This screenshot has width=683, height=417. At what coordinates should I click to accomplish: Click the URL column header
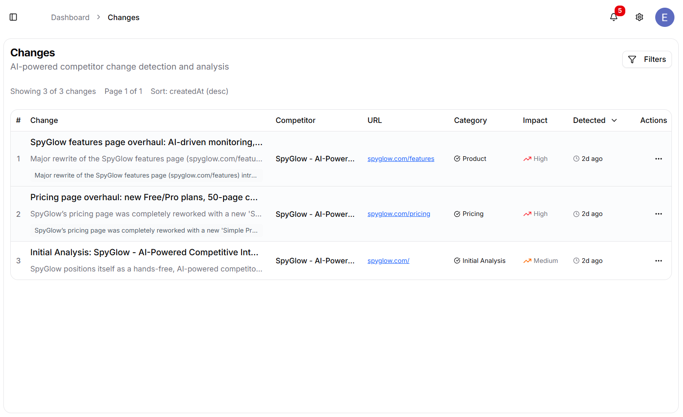click(374, 120)
